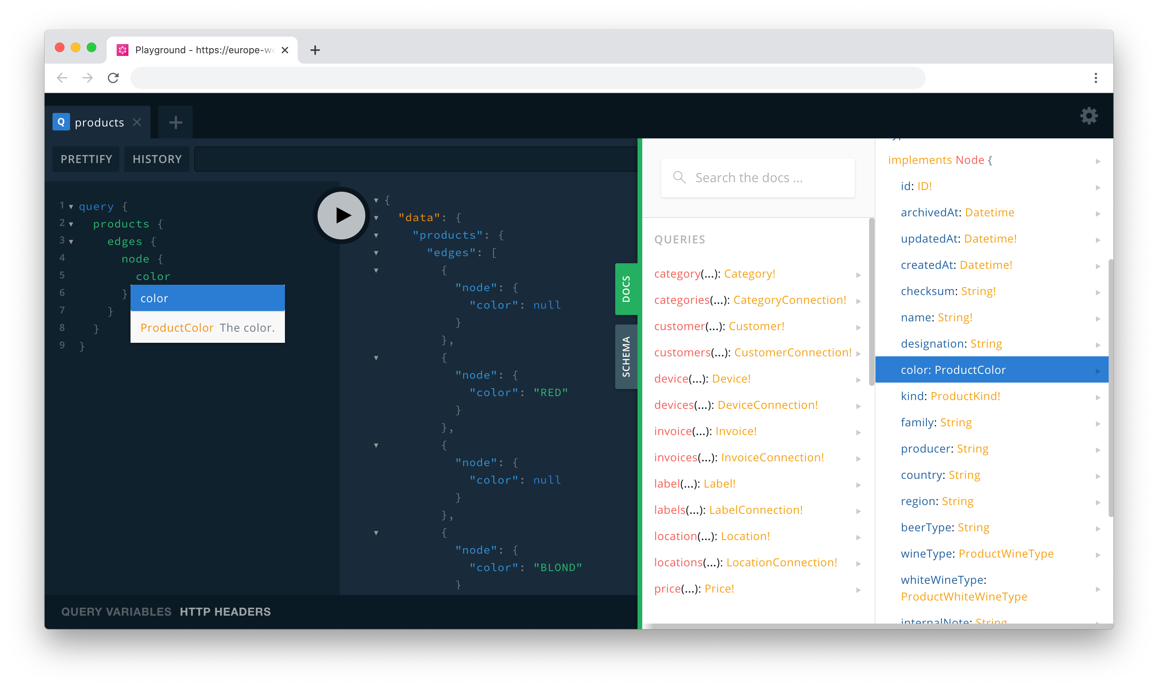Click the endpoint URL field

click(x=415, y=159)
